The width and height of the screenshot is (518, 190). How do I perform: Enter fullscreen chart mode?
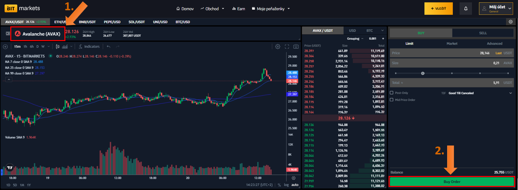click(287, 47)
